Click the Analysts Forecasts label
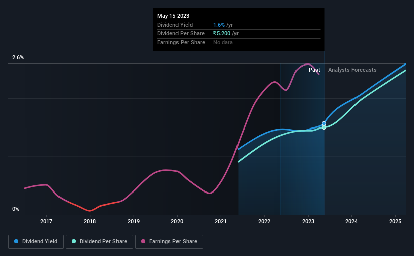Viewport: 414px width, 256px height. pos(352,70)
